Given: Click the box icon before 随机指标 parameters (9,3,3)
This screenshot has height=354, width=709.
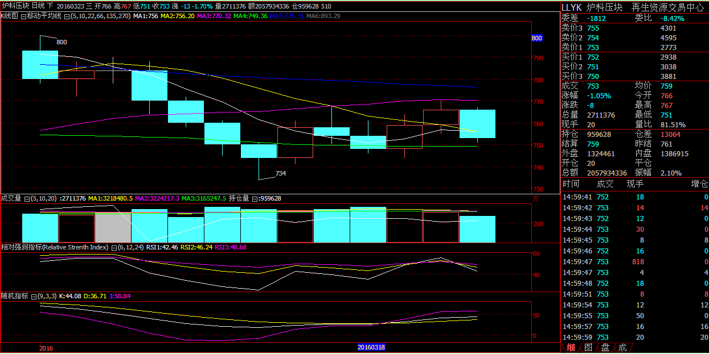Looking at the screenshot, I should pyautogui.click(x=33, y=297).
